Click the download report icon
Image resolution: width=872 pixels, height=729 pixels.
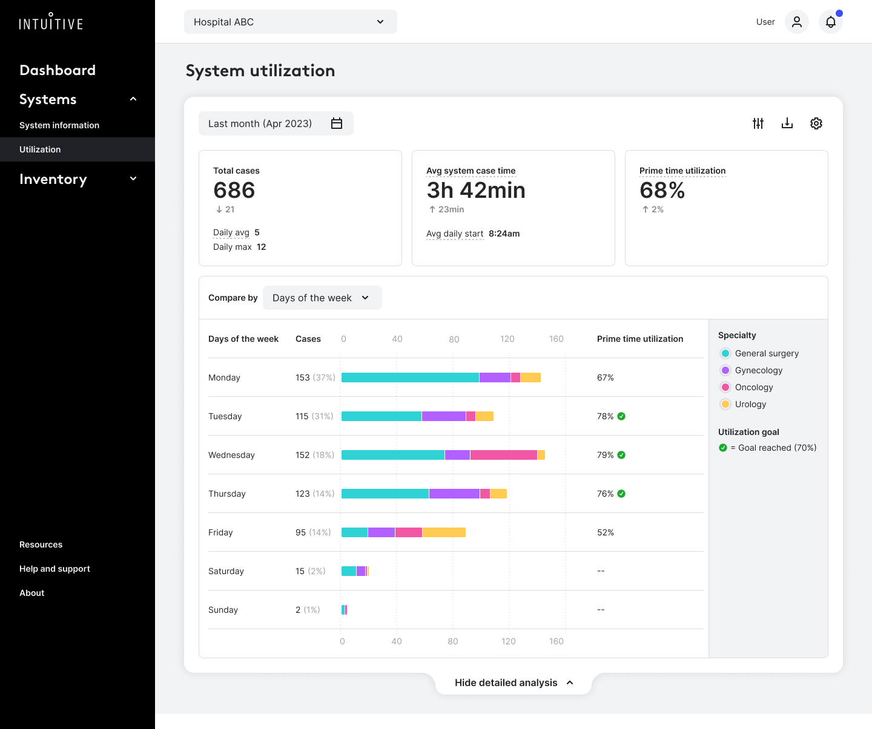(x=787, y=123)
